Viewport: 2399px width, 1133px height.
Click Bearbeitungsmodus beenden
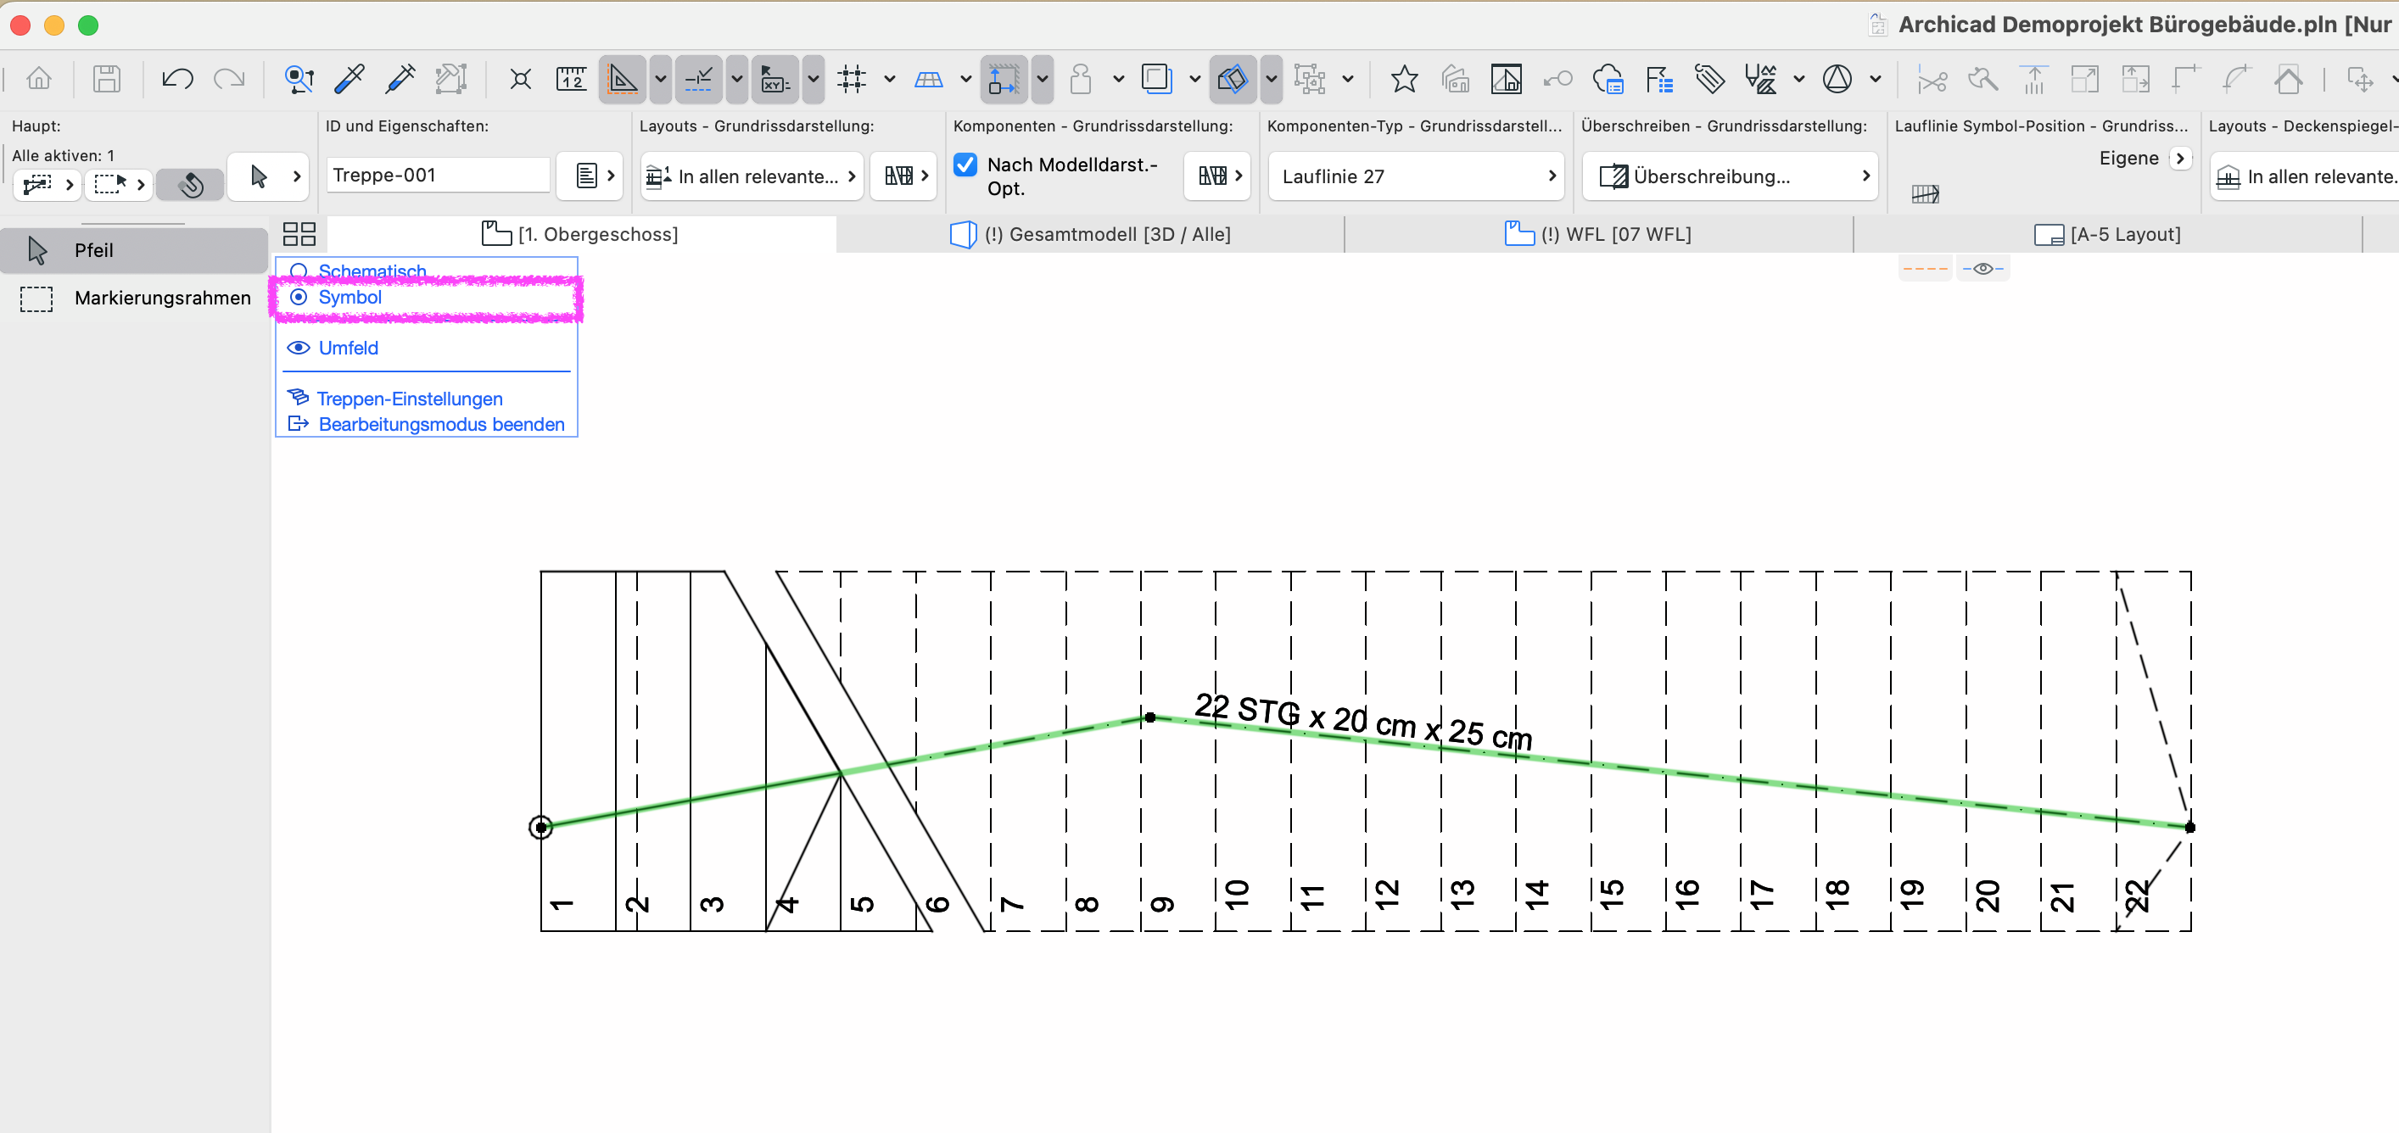coord(440,425)
